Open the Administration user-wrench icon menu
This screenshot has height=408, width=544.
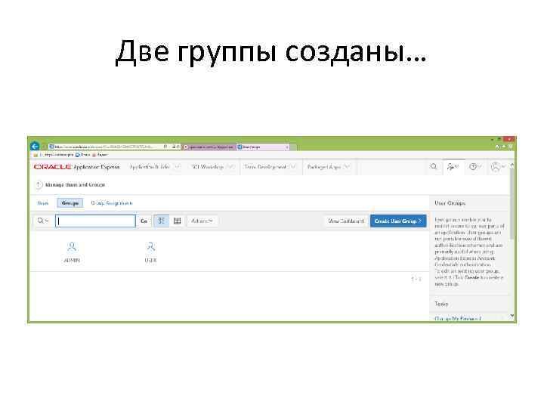tap(453, 167)
